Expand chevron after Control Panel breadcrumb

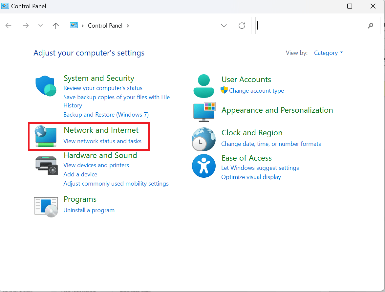point(128,26)
